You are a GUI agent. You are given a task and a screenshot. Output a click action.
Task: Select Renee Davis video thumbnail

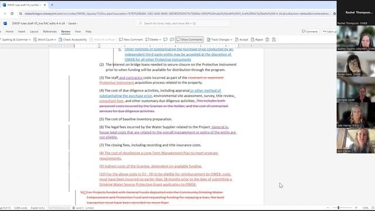(x=356, y=64)
